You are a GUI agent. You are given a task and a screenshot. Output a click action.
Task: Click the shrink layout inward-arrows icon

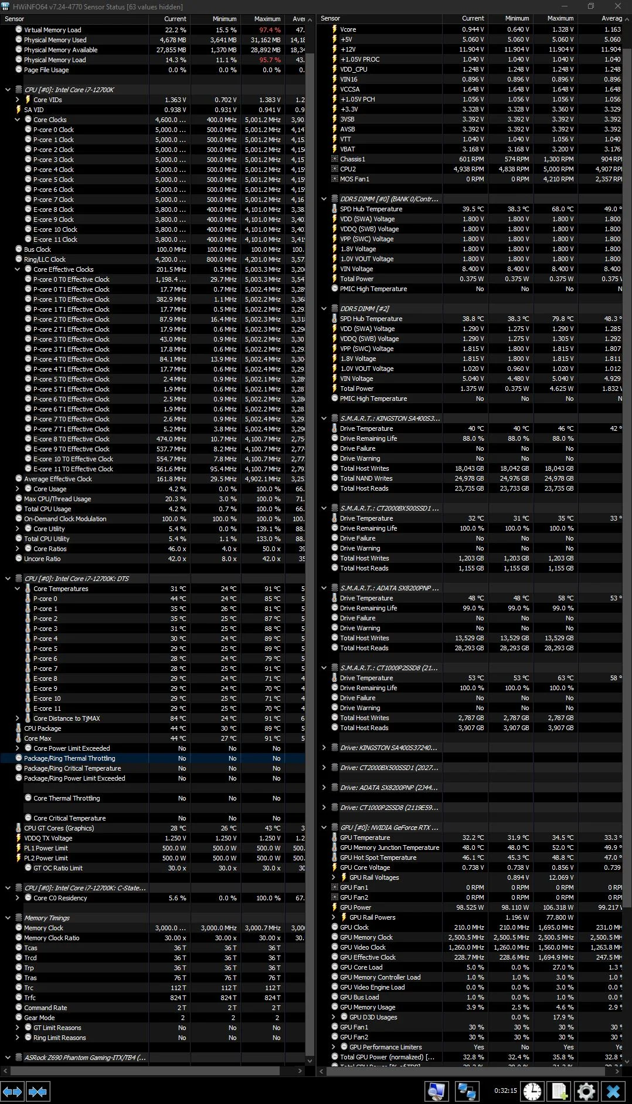38,1092
